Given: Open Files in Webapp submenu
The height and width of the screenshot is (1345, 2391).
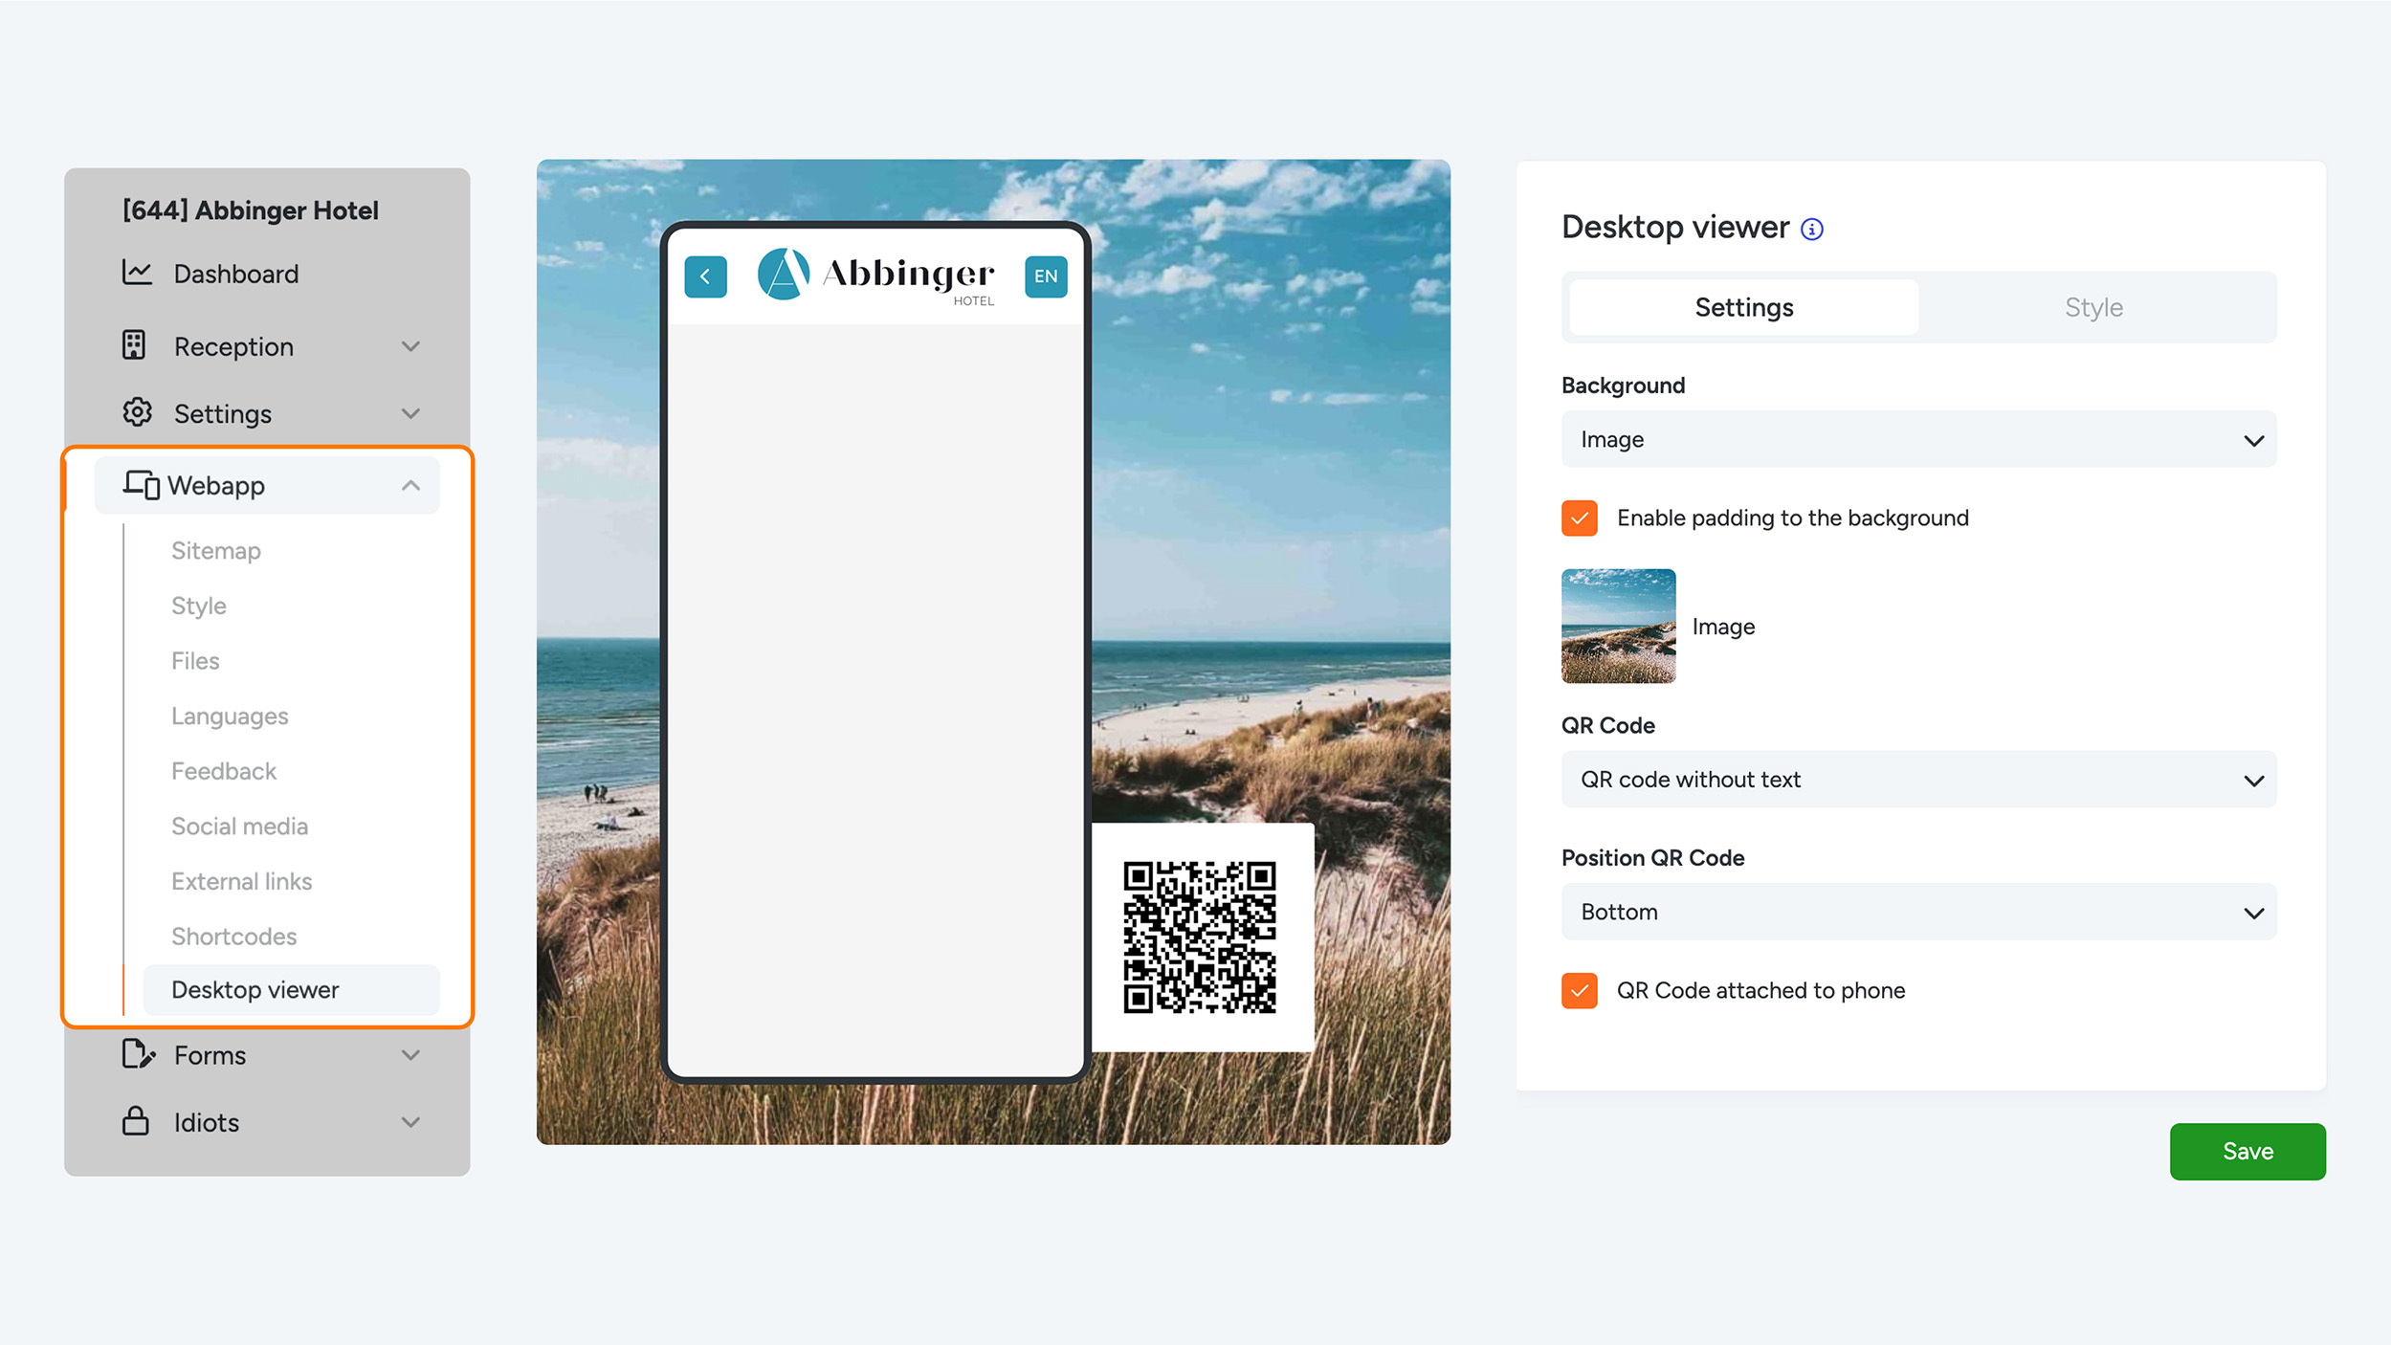Looking at the screenshot, I should pos(195,661).
